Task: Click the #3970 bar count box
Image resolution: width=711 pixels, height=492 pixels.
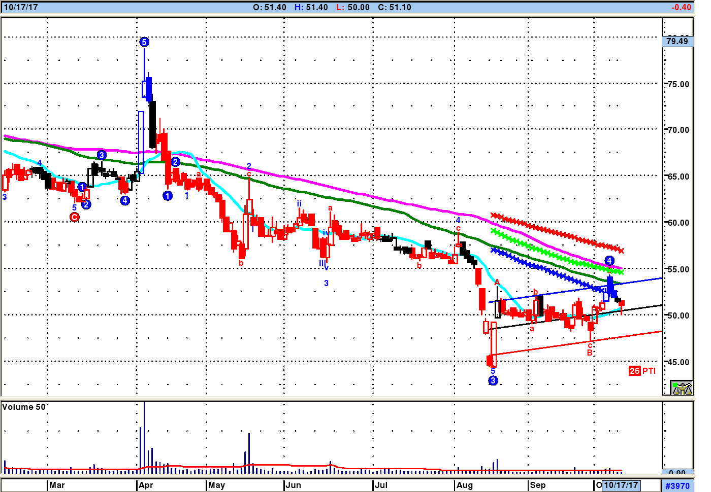Action: pyautogui.click(x=677, y=486)
